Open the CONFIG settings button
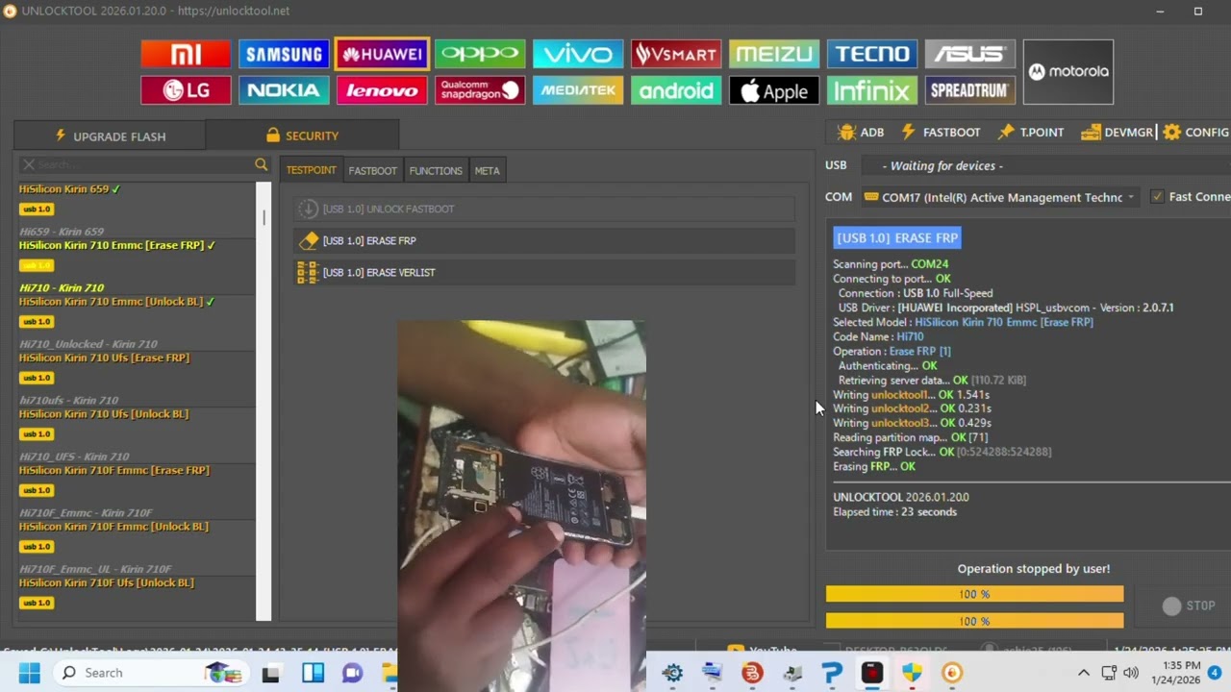This screenshot has height=692, width=1231. (1196, 133)
